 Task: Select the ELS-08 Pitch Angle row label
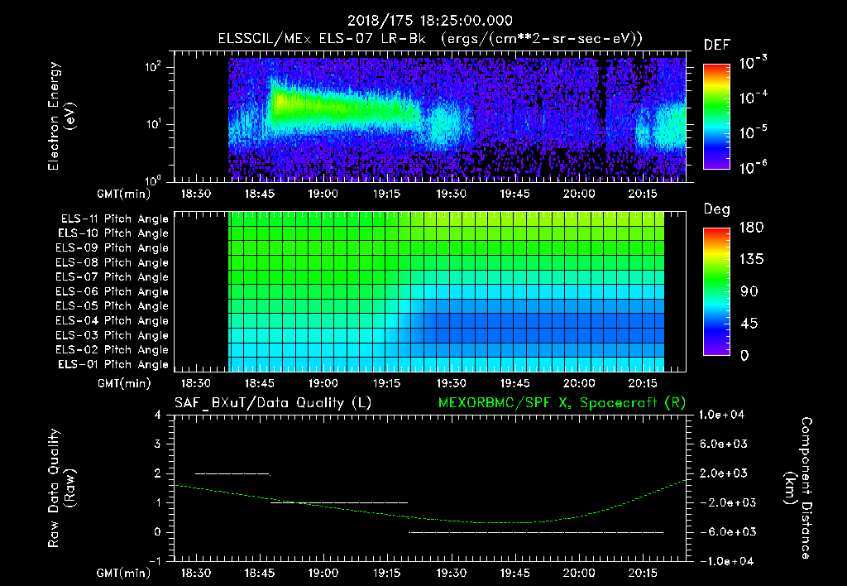pos(112,262)
